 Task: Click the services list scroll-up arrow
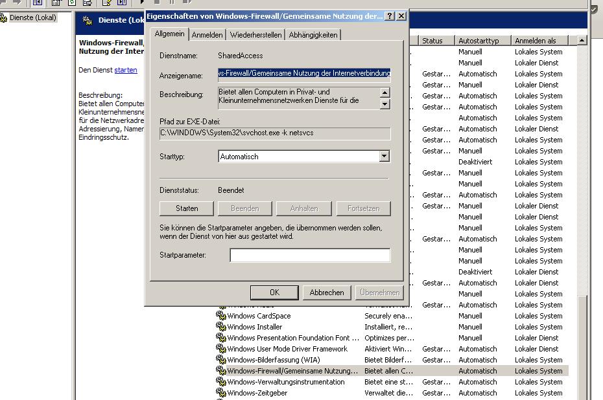(x=582, y=40)
